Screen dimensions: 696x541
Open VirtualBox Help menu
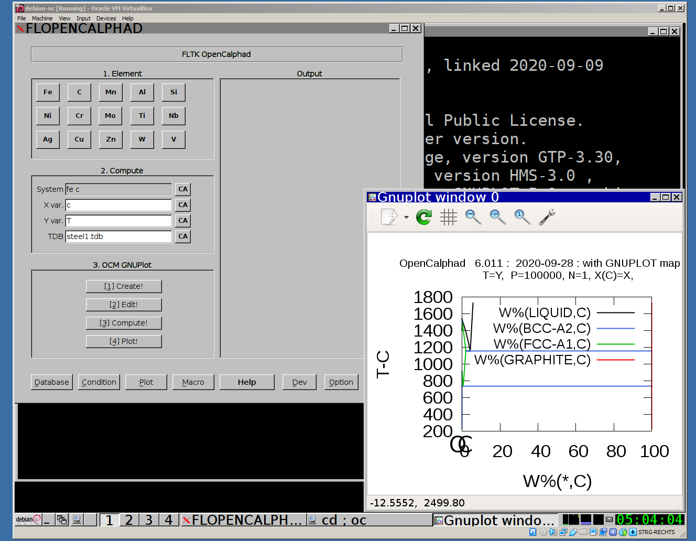point(127,18)
